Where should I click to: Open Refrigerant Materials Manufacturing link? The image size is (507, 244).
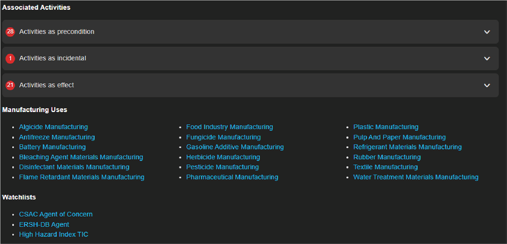pyautogui.click(x=408, y=147)
